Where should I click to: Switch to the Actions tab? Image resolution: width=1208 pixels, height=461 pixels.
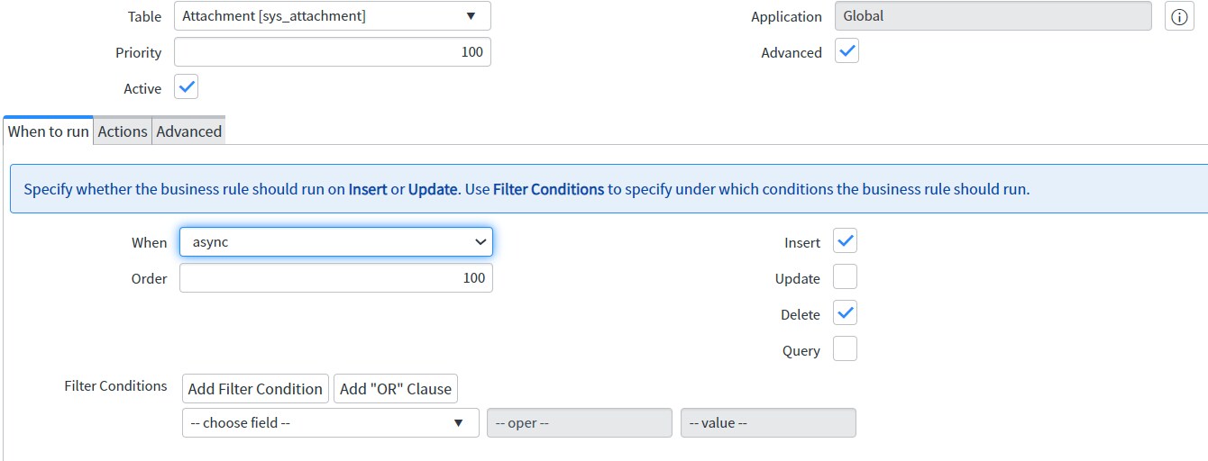tap(123, 131)
